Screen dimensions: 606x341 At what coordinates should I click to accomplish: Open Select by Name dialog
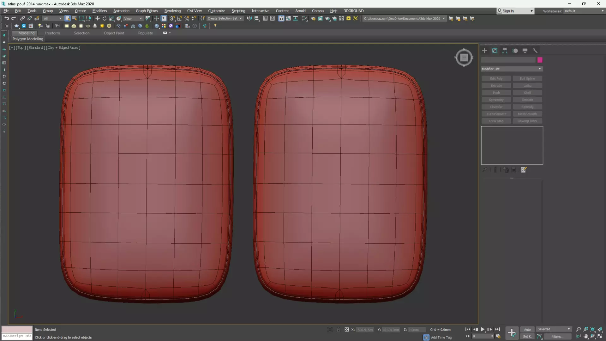tap(75, 18)
